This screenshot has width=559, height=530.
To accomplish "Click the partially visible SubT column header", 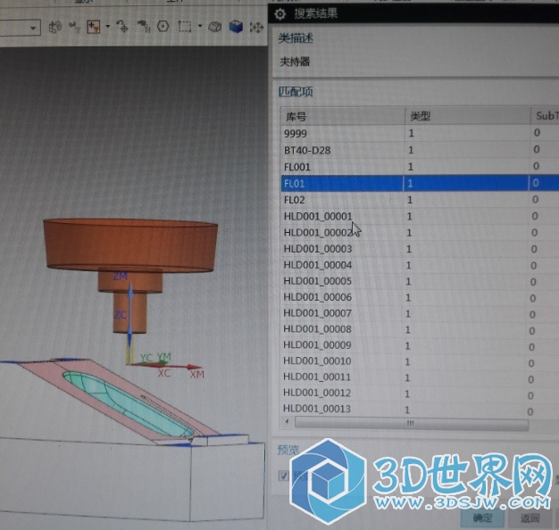I will point(545,115).
